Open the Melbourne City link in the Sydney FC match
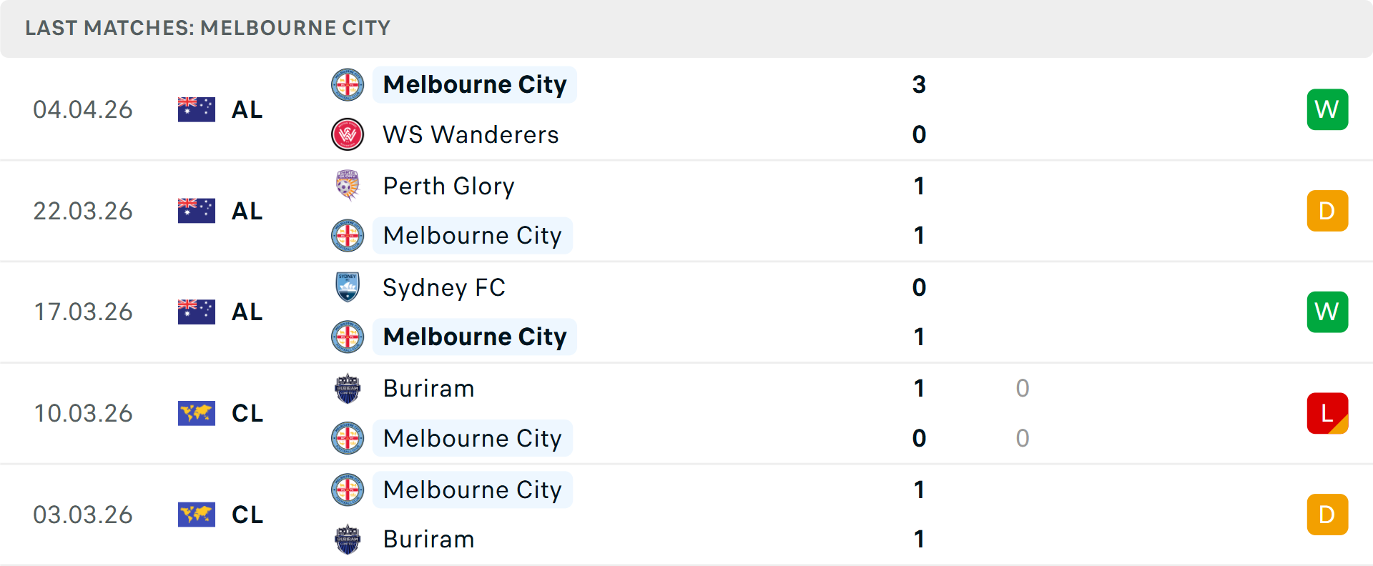The width and height of the screenshot is (1373, 566). point(474,337)
